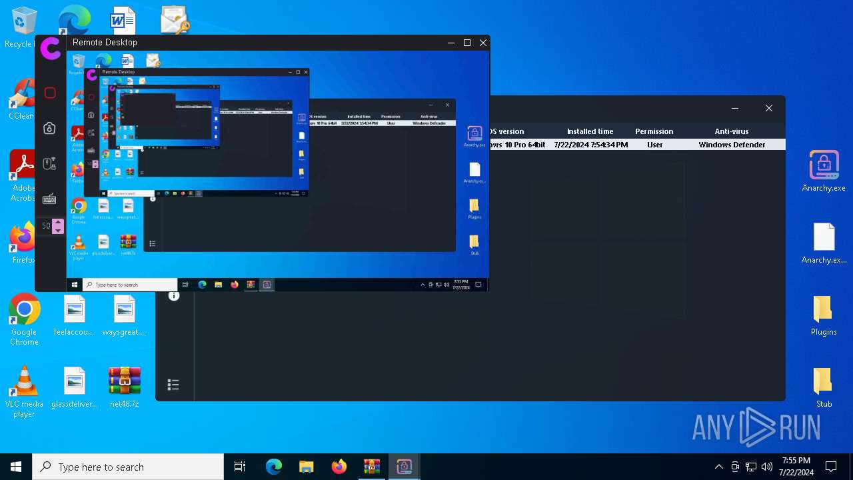Open VLC media player desktop shortcut
Image resolution: width=853 pixels, height=480 pixels.
[x=24, y=393]
